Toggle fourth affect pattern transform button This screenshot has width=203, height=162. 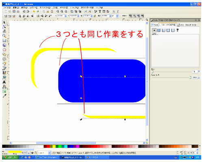143,16
